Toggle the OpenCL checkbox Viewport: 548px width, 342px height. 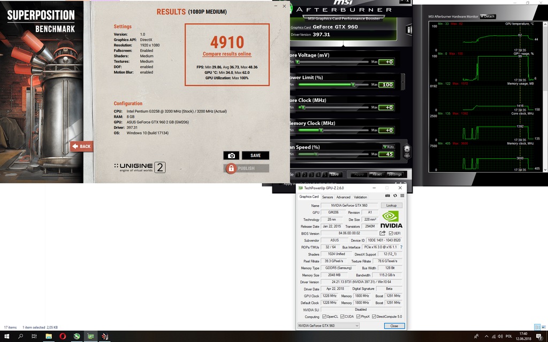(324, 316)
